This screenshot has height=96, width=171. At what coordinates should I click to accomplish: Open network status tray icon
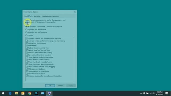pyautogui.click(x=151, y=93)
